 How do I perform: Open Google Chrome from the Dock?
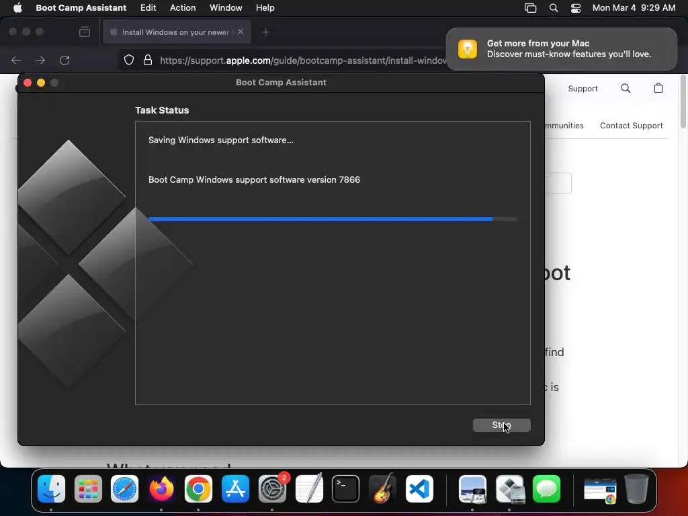click(198, 489)
